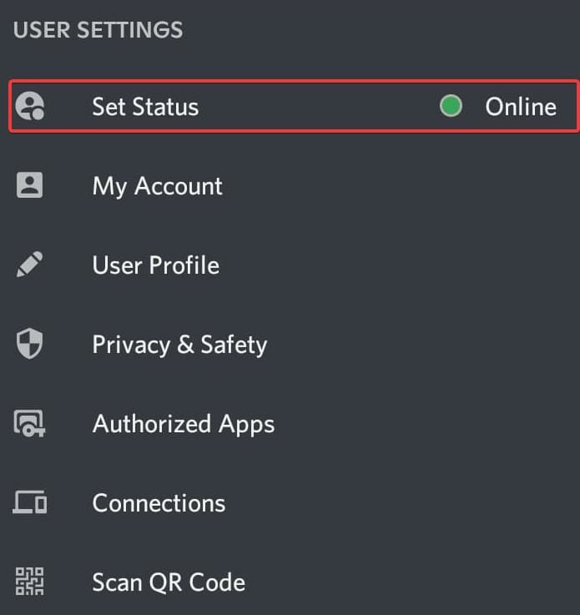580x615 pixels.
Task: Go to Privacy & Safety text label
Action: tap(179, 345)
